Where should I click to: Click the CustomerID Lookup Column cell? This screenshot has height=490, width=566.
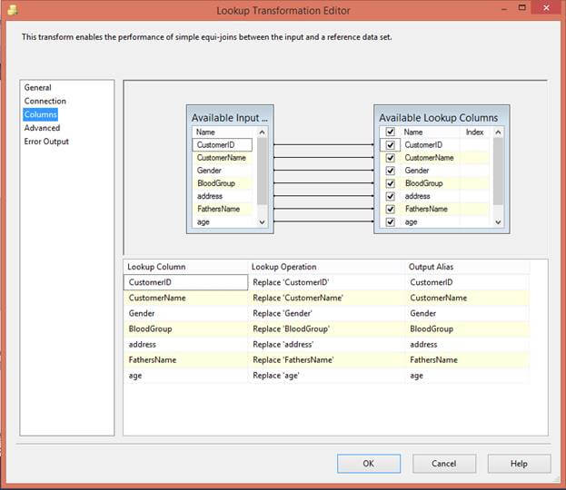186,282
